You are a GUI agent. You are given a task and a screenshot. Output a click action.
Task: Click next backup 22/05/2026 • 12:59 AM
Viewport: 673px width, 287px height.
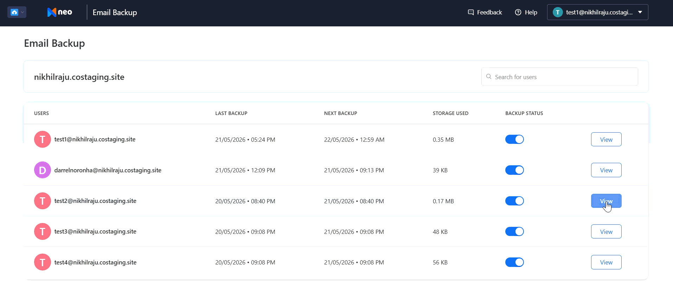click(354, 140)
